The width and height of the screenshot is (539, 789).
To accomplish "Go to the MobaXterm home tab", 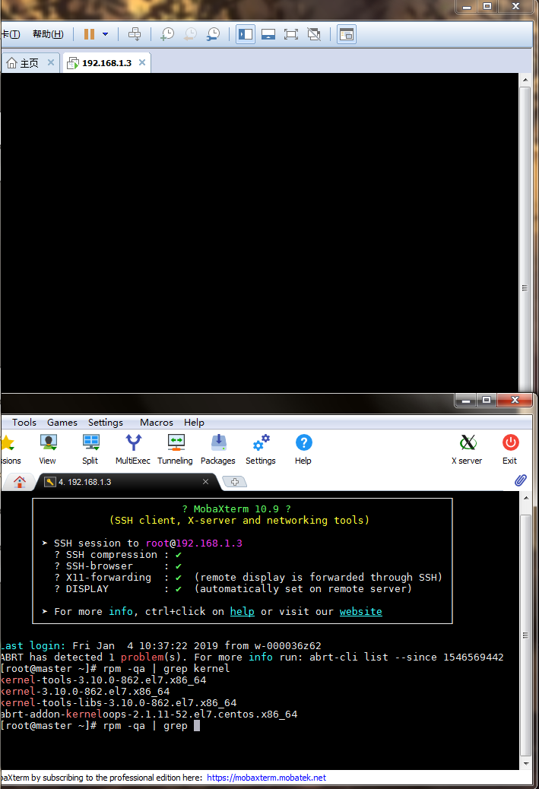I will click(x=20, y=482).
